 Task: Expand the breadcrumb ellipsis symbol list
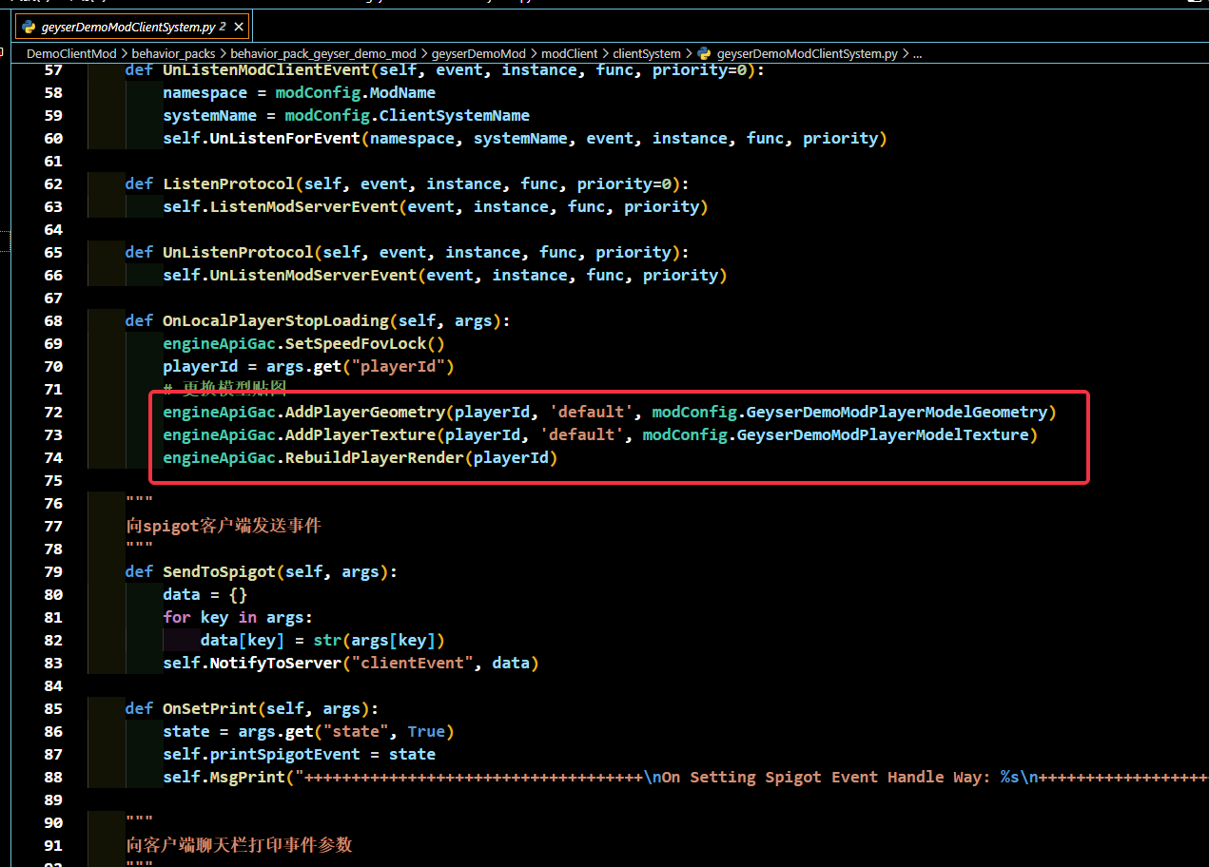point(918,54)
